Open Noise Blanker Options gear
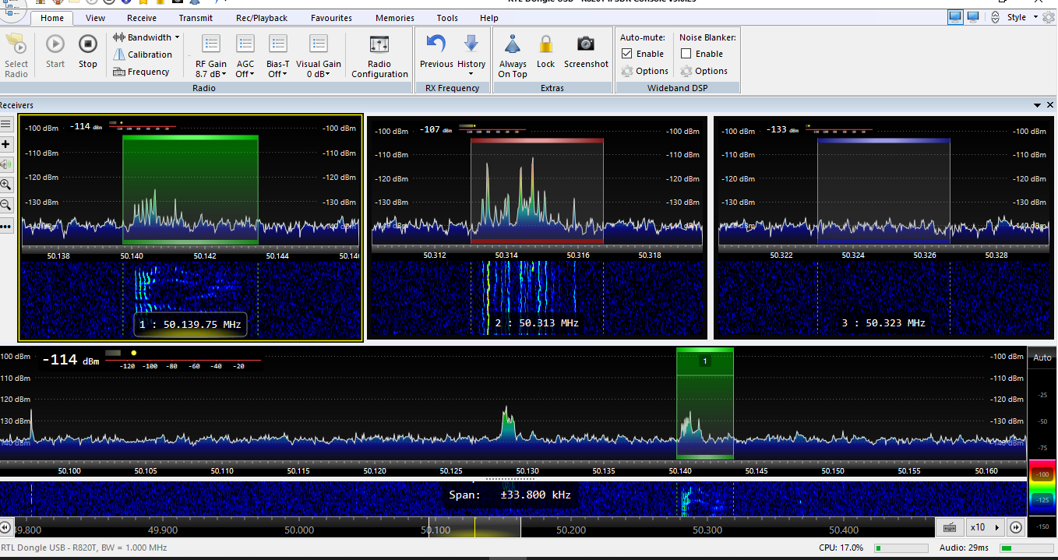Image resolution: width=1058 pixels, height=560 pixels. pyautogui.click(x=704, y=71)
